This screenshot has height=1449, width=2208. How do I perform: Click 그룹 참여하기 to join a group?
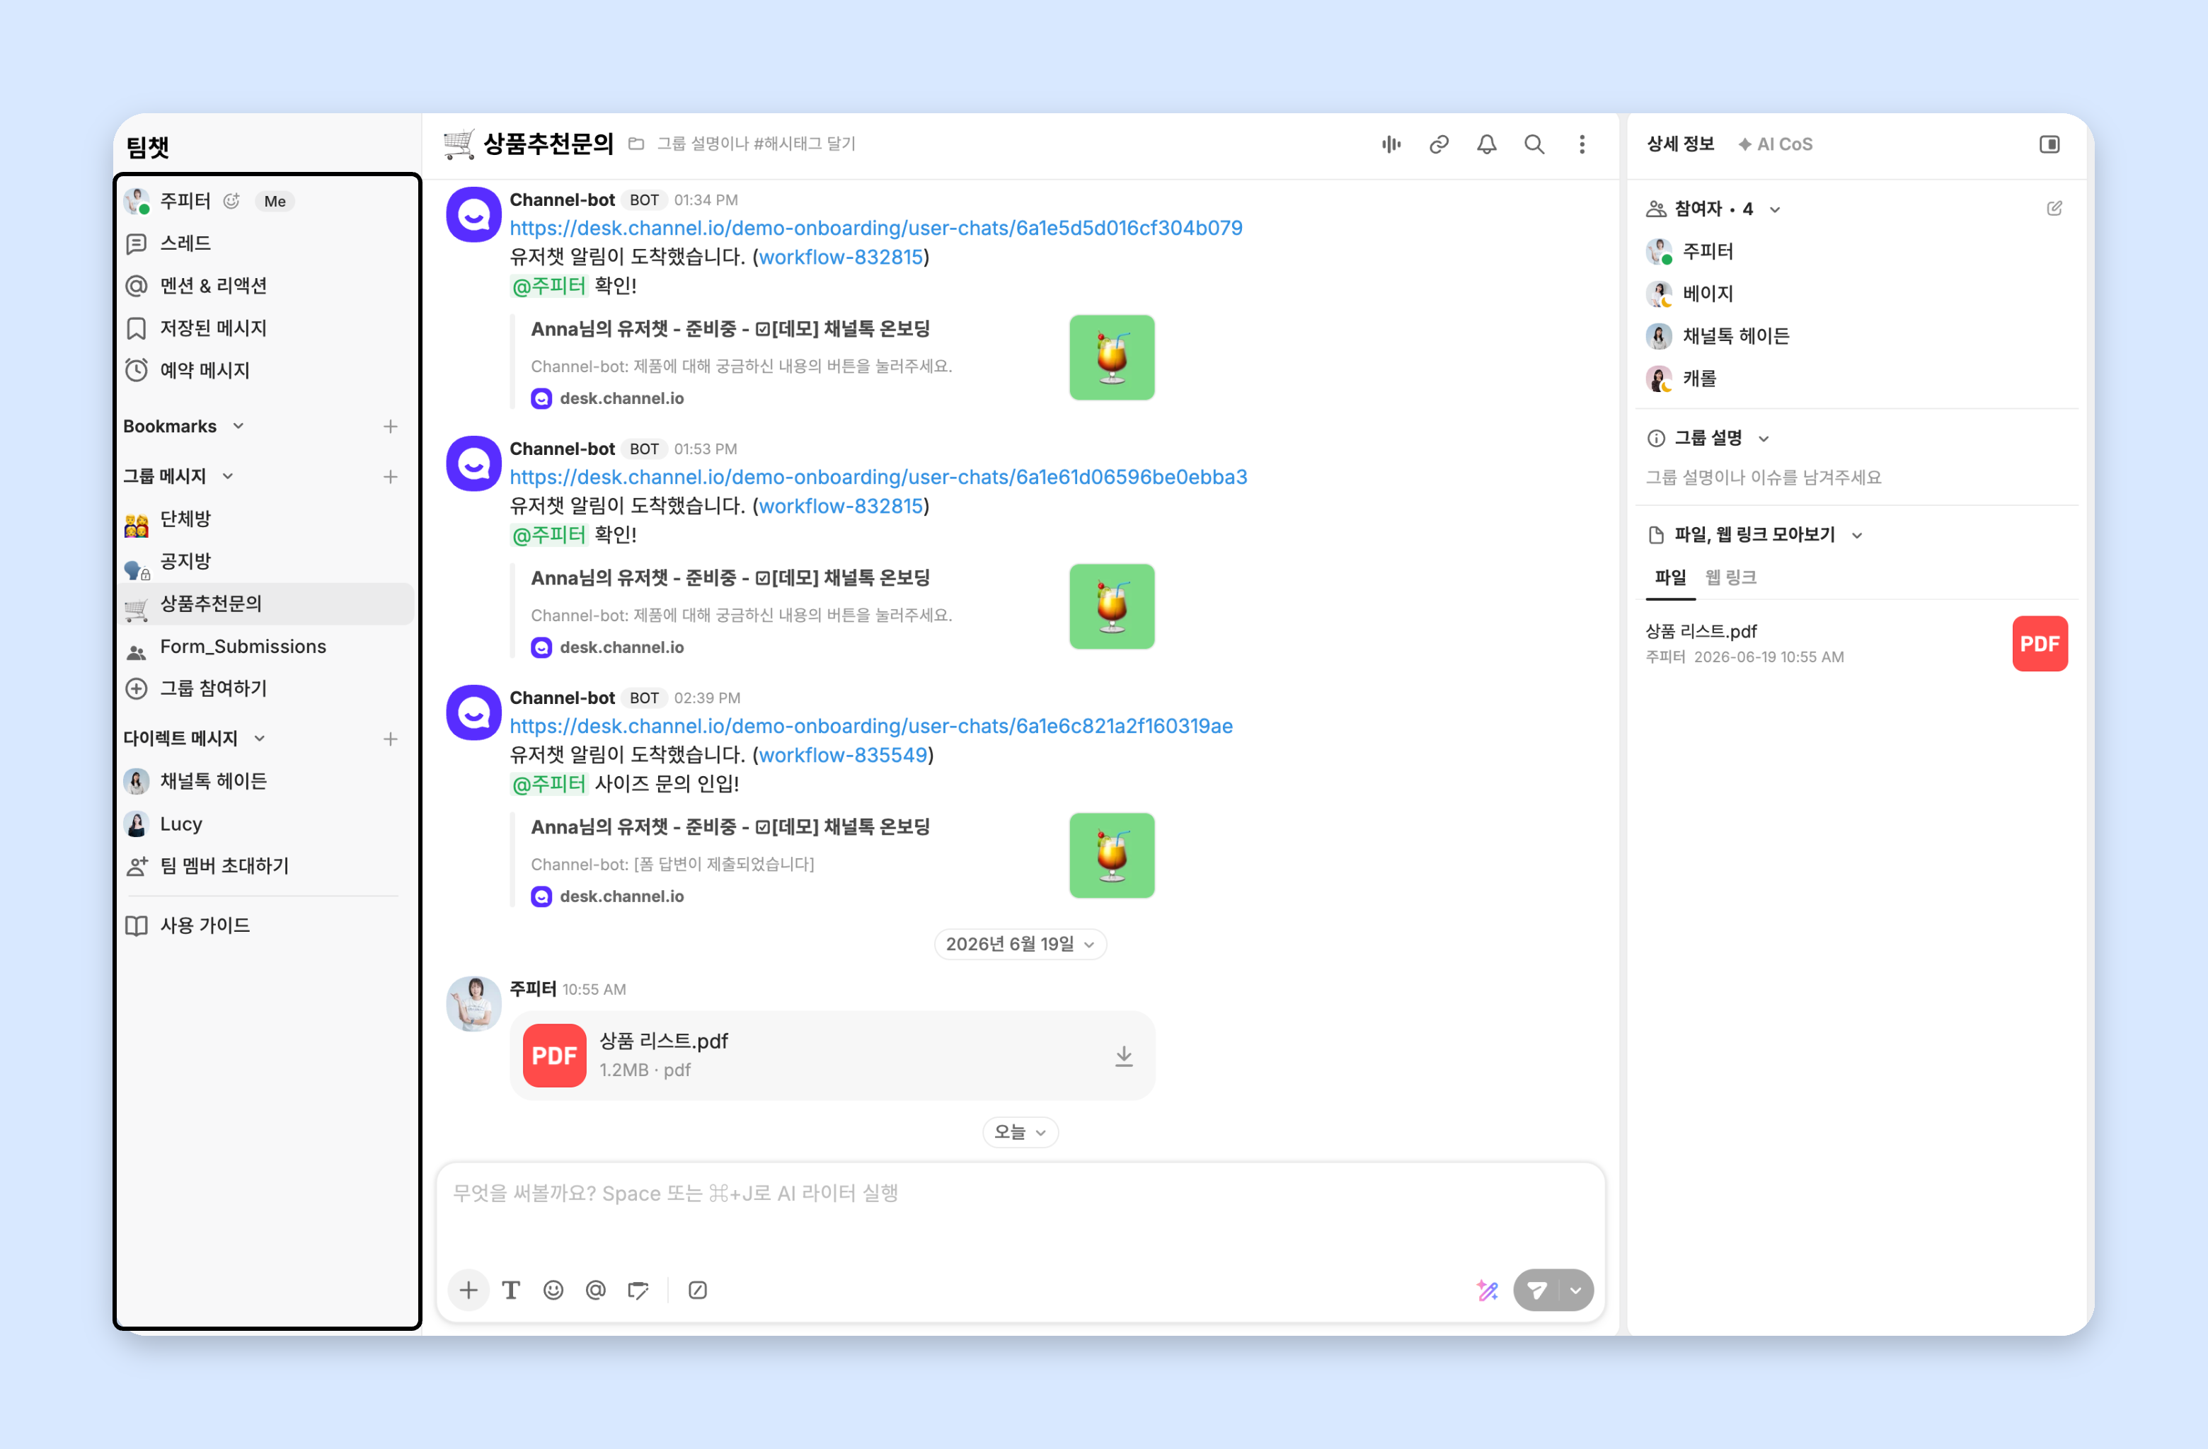point(266,689)
